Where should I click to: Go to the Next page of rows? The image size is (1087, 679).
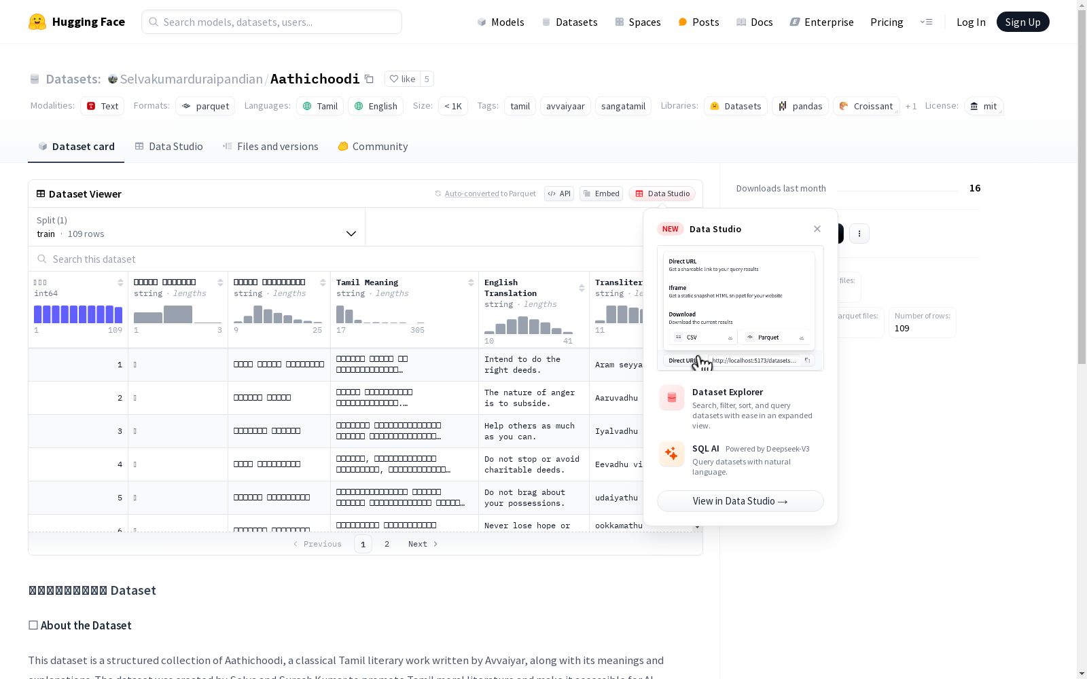point(423,544)
